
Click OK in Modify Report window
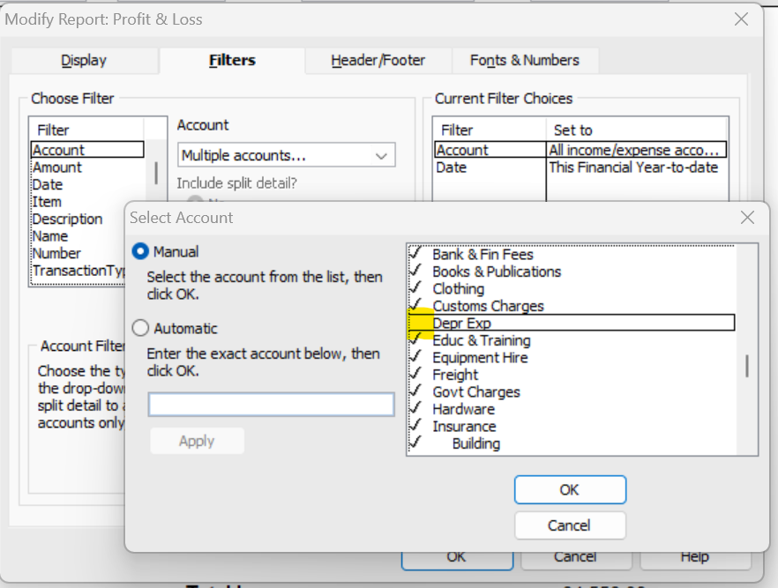(x=457, y=559)
